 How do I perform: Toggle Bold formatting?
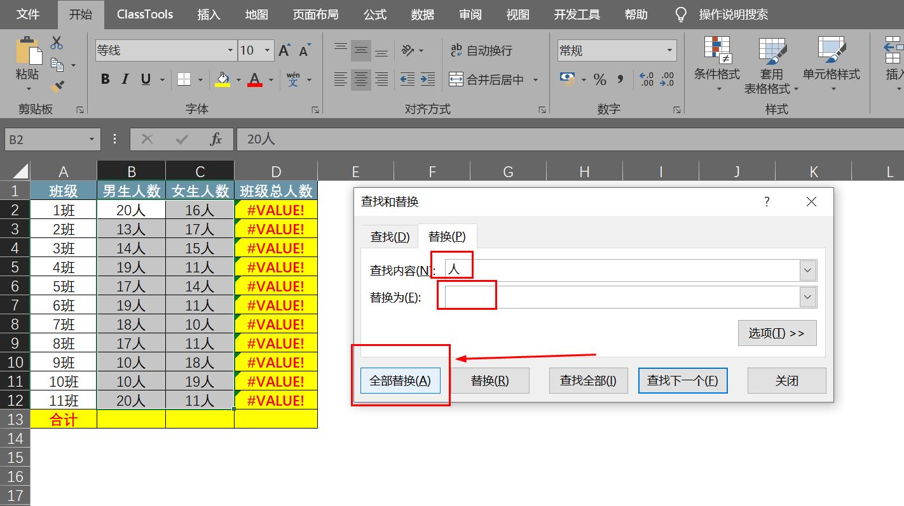pos(106,79)
